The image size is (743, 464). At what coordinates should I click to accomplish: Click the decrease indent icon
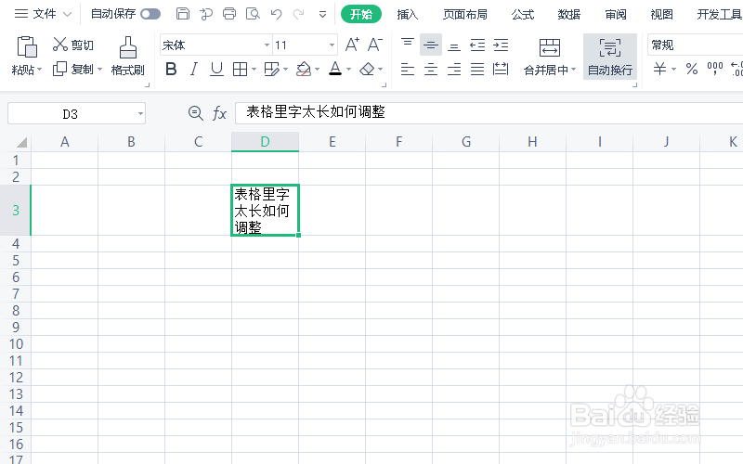click(x=477, y=45)
